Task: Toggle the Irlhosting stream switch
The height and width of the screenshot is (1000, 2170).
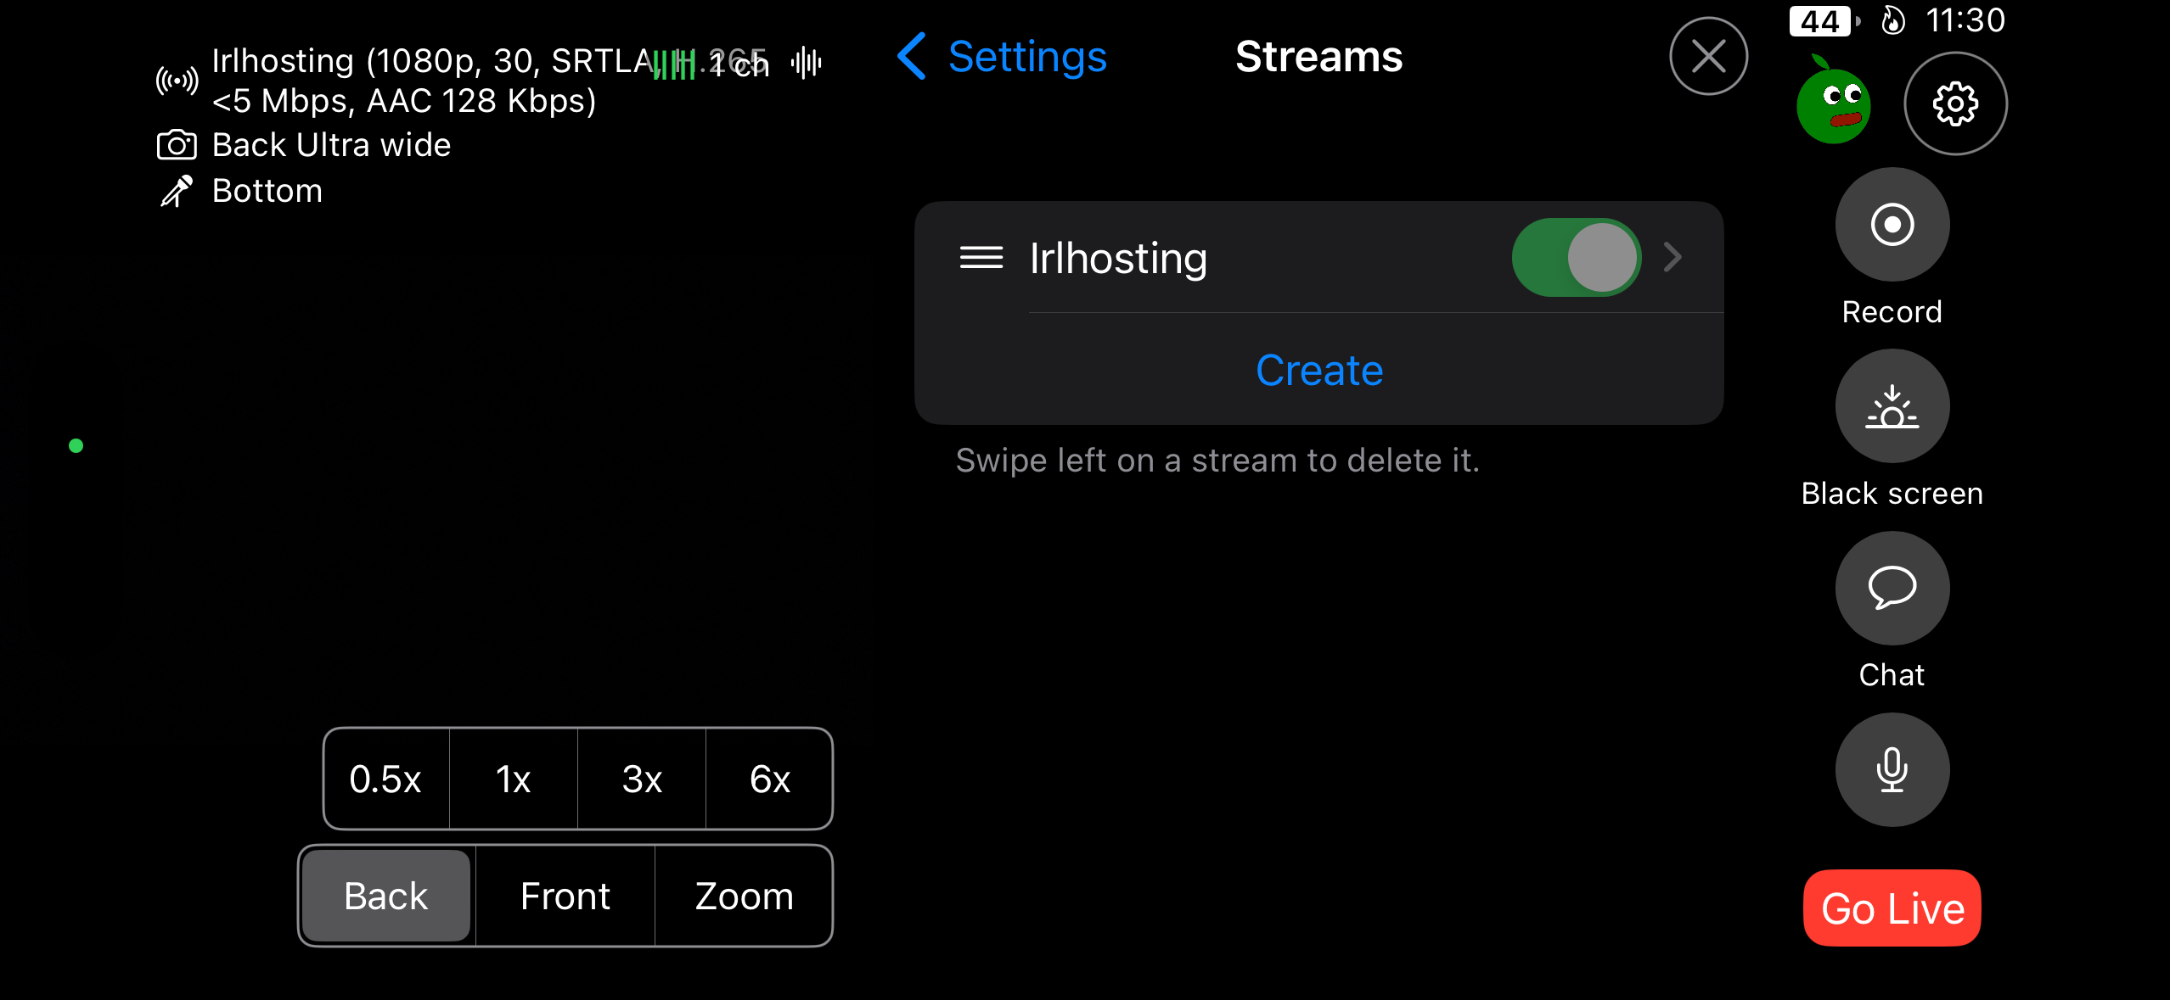Action: click(1576, 257)
